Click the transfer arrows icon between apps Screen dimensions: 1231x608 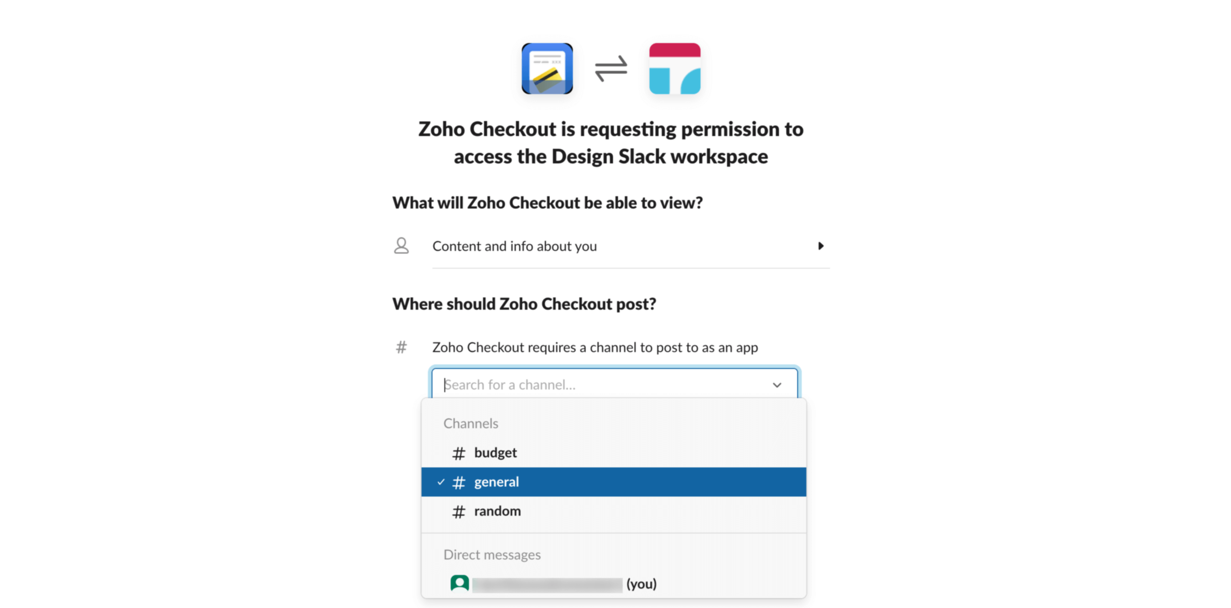611,70
